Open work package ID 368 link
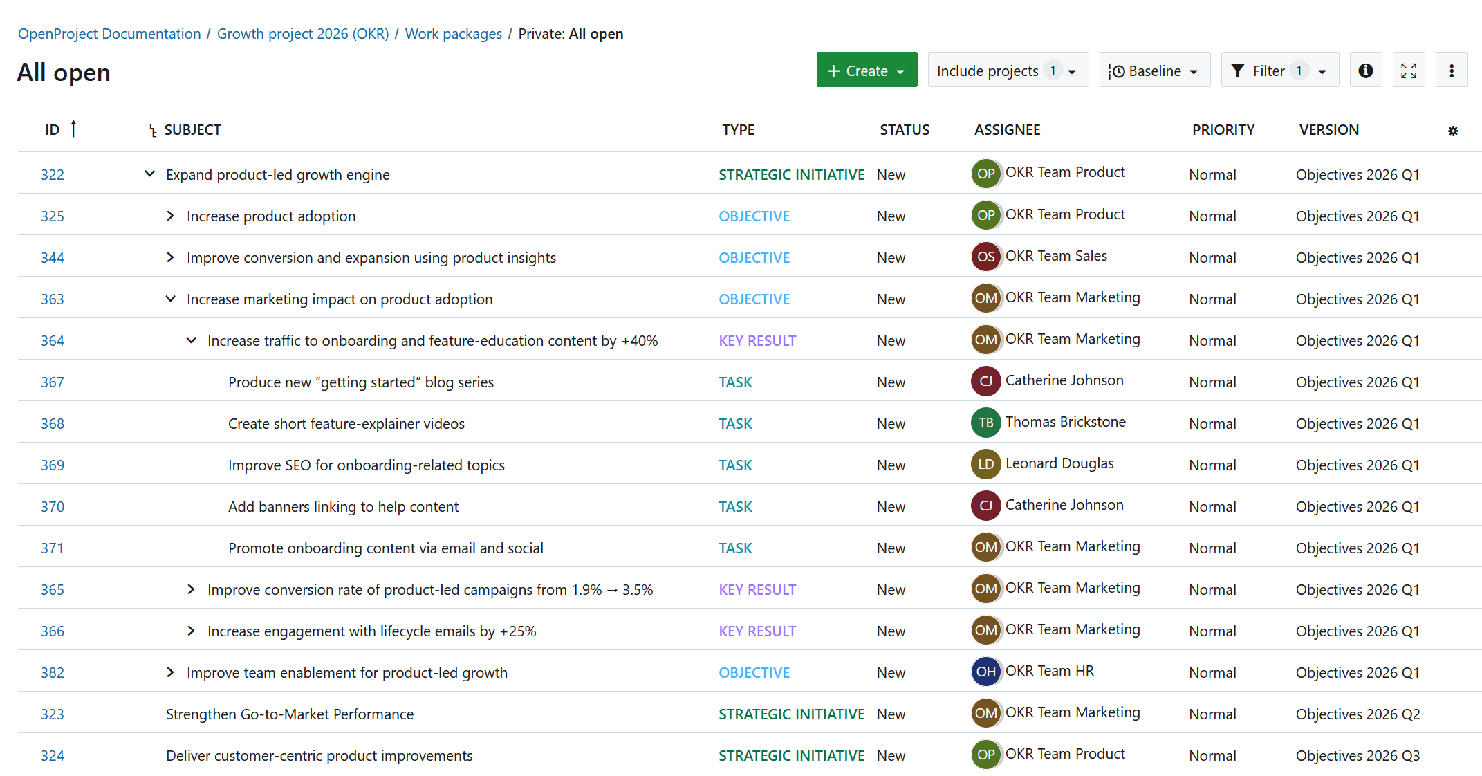Viewport: 1482px width, 776px height. (53, 423)
